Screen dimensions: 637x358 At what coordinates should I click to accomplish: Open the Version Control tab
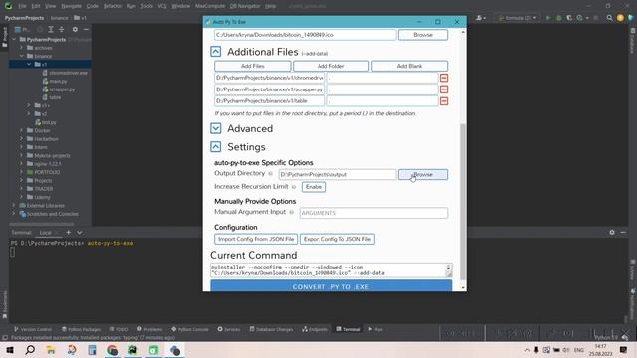(33, 329)
